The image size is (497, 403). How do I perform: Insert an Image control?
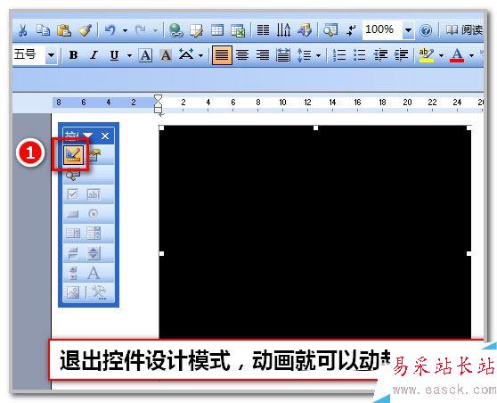73,292
